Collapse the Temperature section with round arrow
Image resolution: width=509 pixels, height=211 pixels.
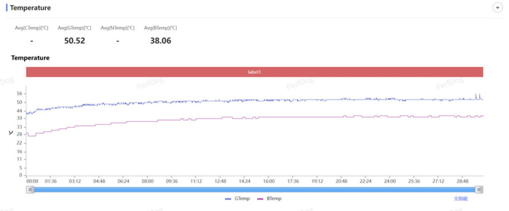(x=498, y=8)
